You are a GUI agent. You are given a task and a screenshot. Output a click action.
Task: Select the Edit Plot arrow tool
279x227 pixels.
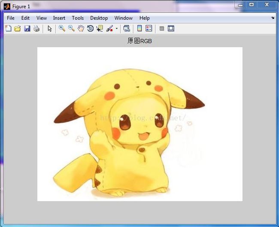click(50, 28)
